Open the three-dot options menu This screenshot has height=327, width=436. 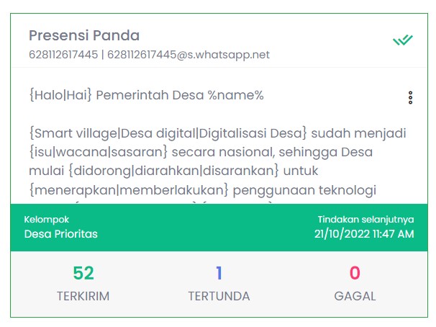point(410,98)
